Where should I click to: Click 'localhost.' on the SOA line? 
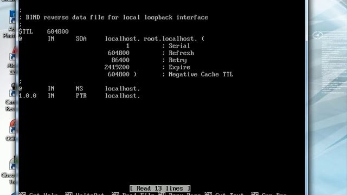point(123,38)
